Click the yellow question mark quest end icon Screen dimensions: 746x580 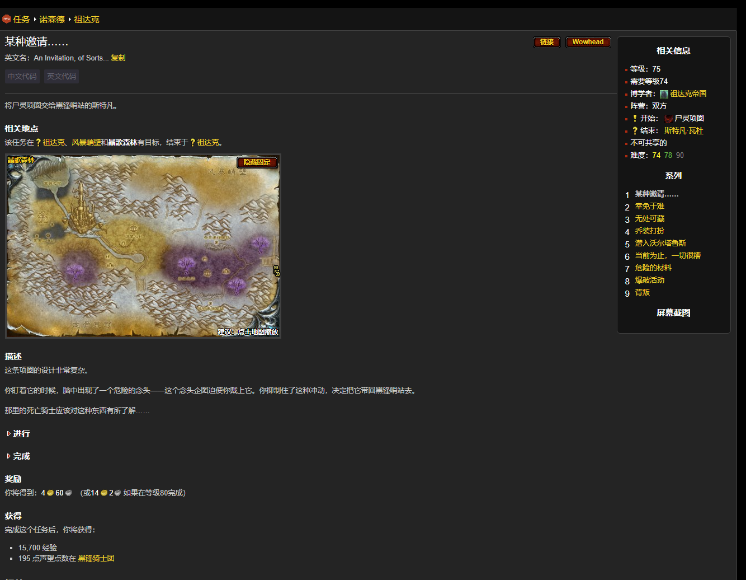(635, 131)
